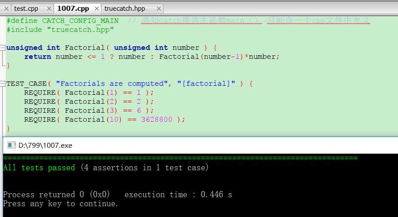Viewport: 398px width, 217px height.
Task: Click "All tests passed" in console output
Action: coord(39,168)
